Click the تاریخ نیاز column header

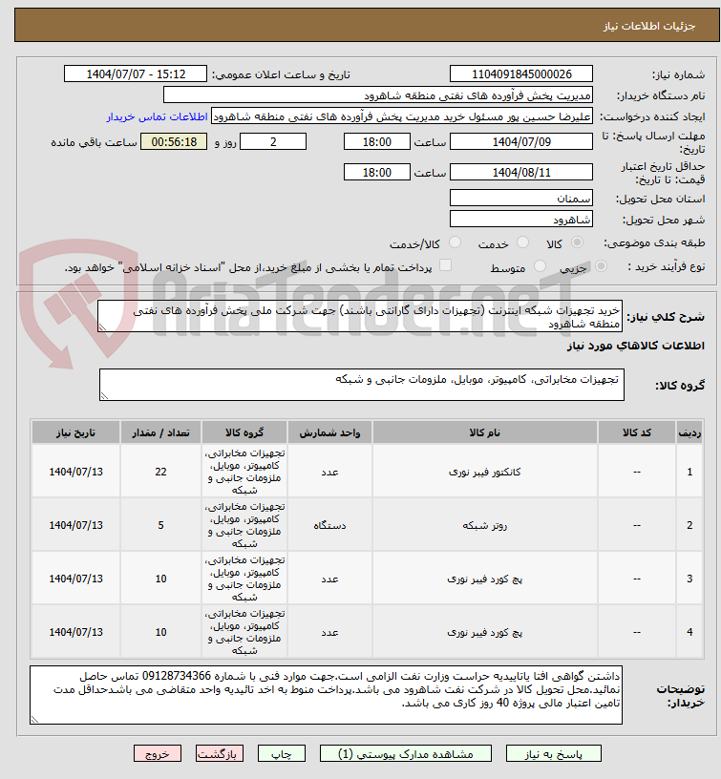75,432
